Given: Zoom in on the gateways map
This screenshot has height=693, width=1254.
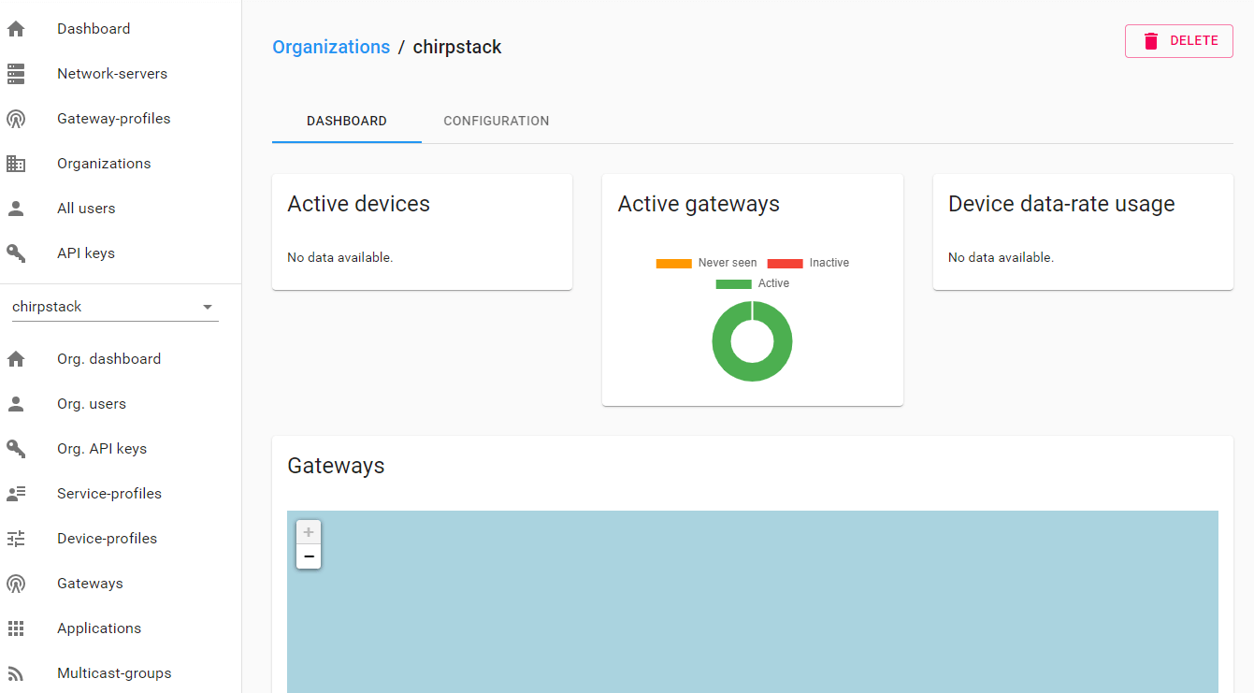Looking at the screenshot, I should (x=309, y=532).
